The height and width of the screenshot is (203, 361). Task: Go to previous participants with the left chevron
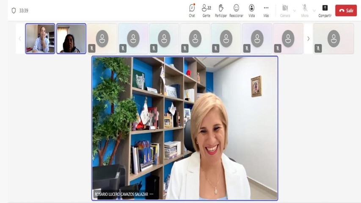pyautogui.click(x=20, y=38)
